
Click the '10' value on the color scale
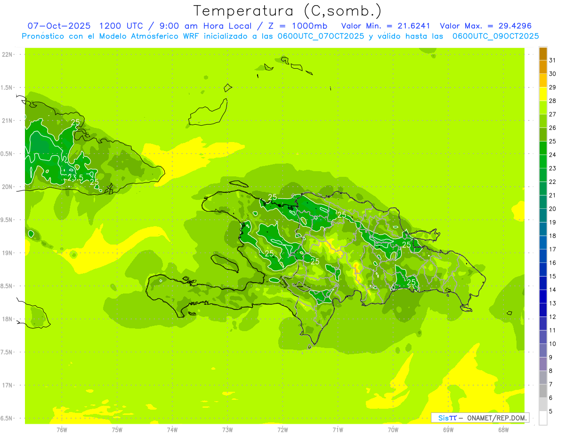coord(553,344)
